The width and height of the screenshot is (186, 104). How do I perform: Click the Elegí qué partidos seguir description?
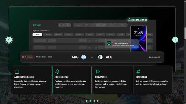click(70, 84)
